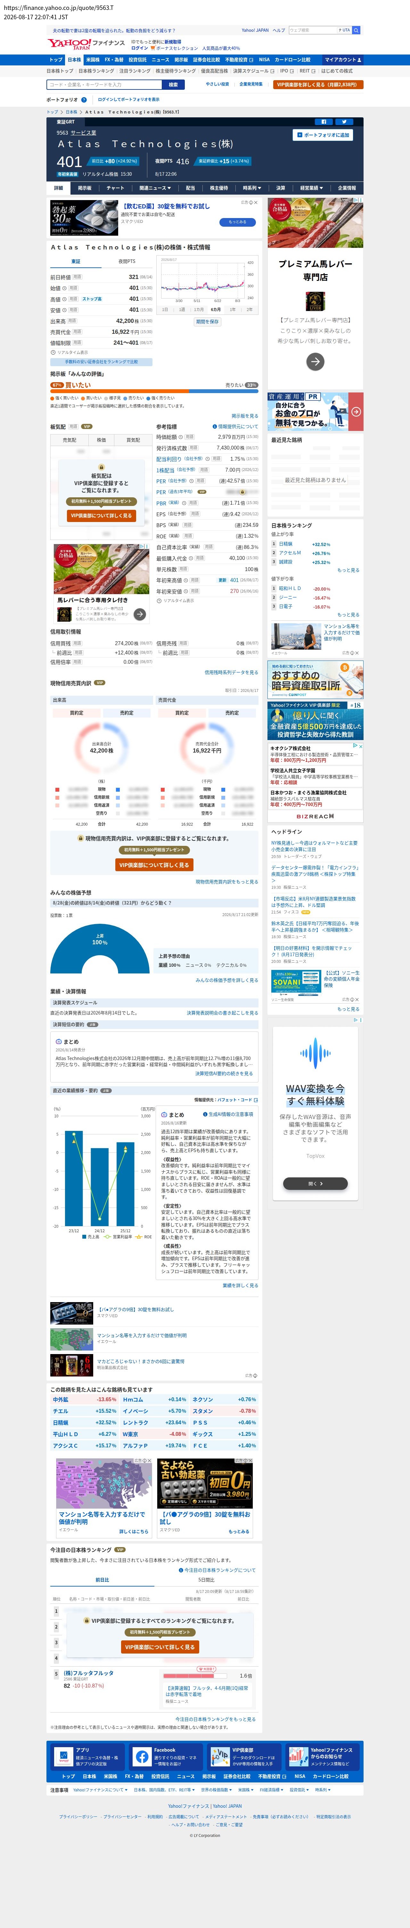410x1928 pixels.
Task: Expand the 経営業績 dropdown tab
Action: point(311,188)
